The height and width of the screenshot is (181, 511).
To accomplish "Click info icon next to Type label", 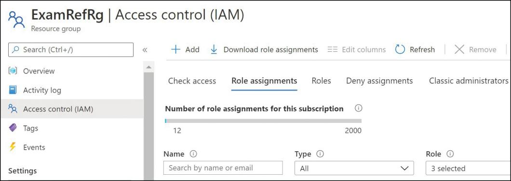I will (x=320, y=154).
